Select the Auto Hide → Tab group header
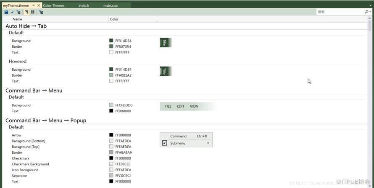Image resolution: width=374 pixels, height=188 pixels. coord(26,26)
